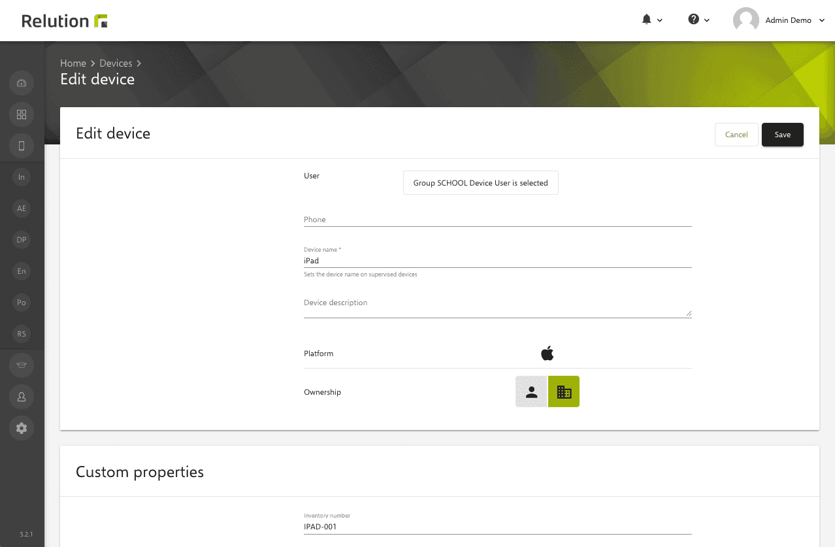835x547 pixels.
Task: Click the version number 5.2.1
Action: coord(26,535)
